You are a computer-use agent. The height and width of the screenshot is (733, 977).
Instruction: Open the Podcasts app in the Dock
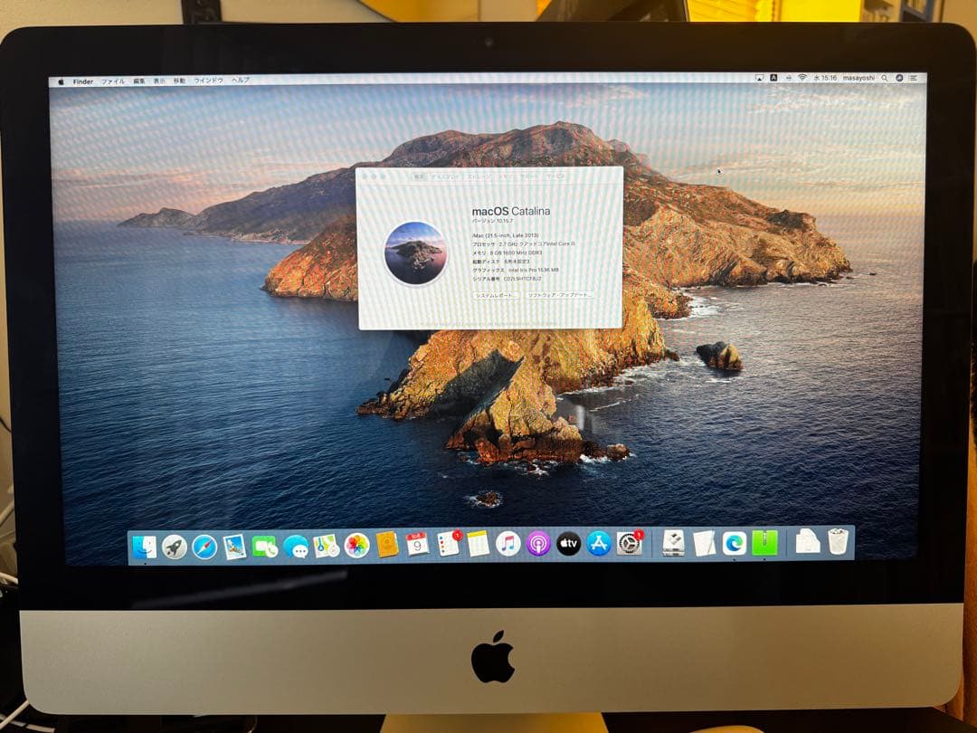click(537, 544)
